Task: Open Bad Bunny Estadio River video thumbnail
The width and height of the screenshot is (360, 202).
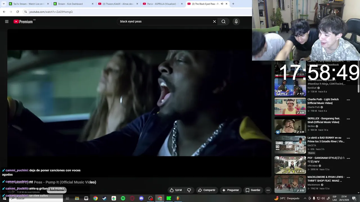Action: point(290,145)
